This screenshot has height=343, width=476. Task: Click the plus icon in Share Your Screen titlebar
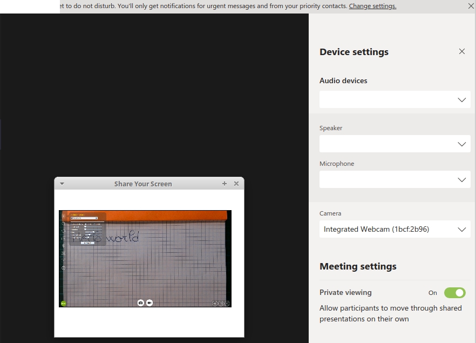pyautogui.click(x=225, y=184)
